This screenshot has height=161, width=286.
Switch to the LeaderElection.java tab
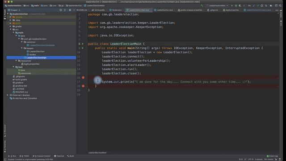pyautogui.click(x=164, y=10)
